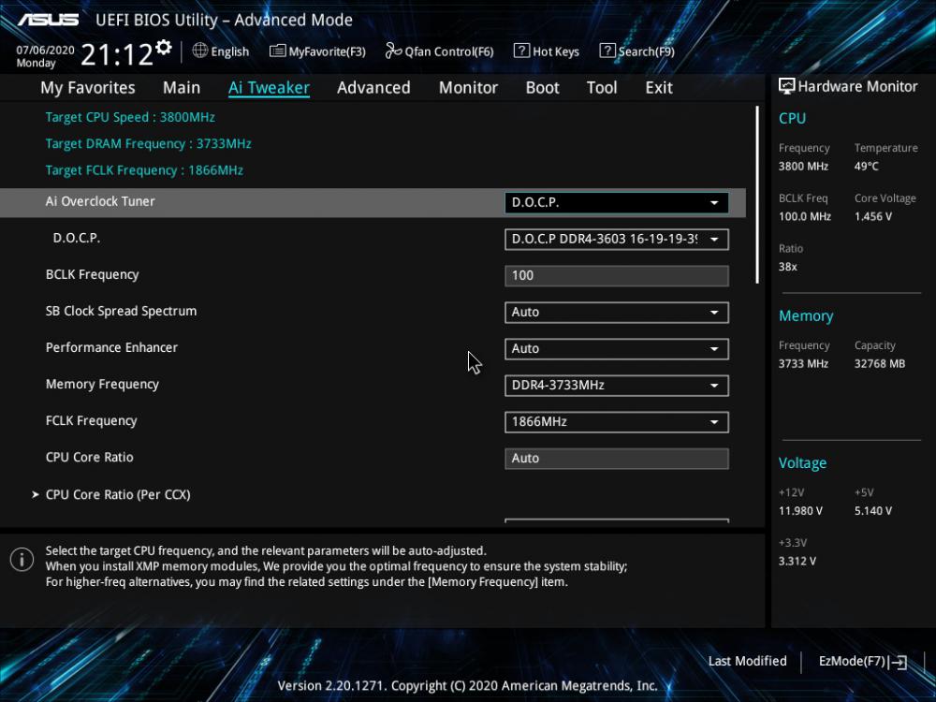
Task: Open the Exit tab
Action: [x=658, y=88]
